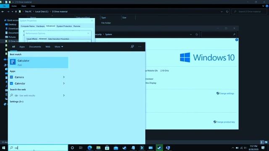The height and width of the screenshot is (151, 269).
Task: Go back in File Explorer
Action: (3, 12)
